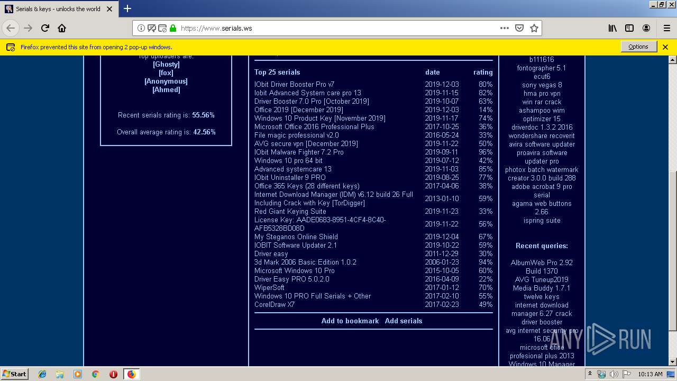Image resolution: width=677 pixels, height=381 pixels.
Task: Click Add serials link
Action: click(404, 321)
